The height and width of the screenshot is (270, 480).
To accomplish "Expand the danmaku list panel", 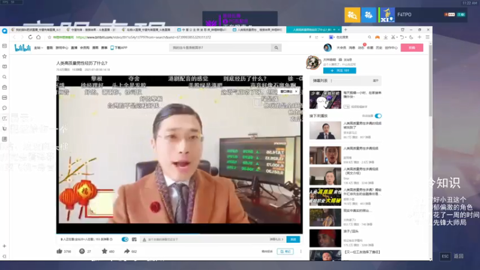I will 376,81.
